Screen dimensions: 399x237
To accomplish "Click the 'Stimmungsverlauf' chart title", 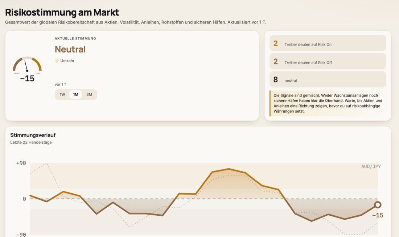I will point(33,135).
